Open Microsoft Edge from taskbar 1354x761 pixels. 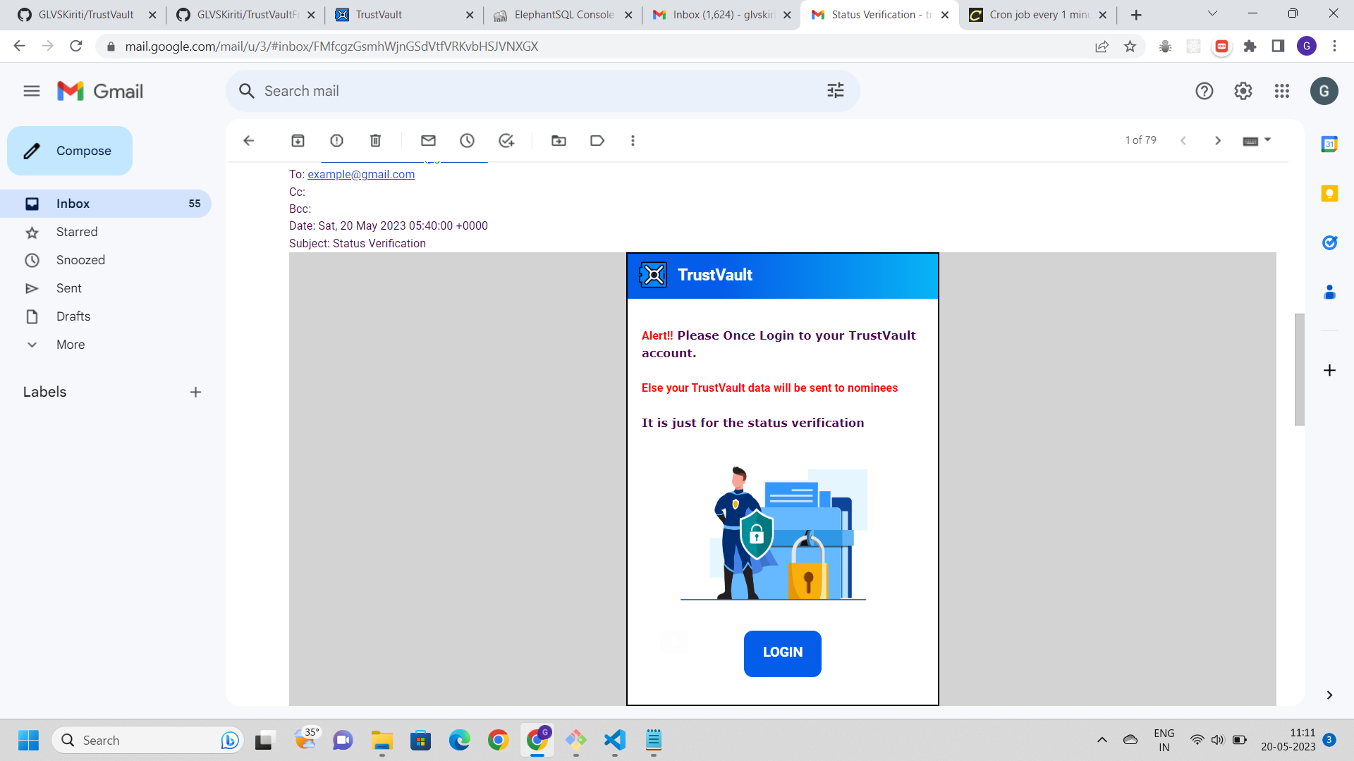(x=460, y=740)
